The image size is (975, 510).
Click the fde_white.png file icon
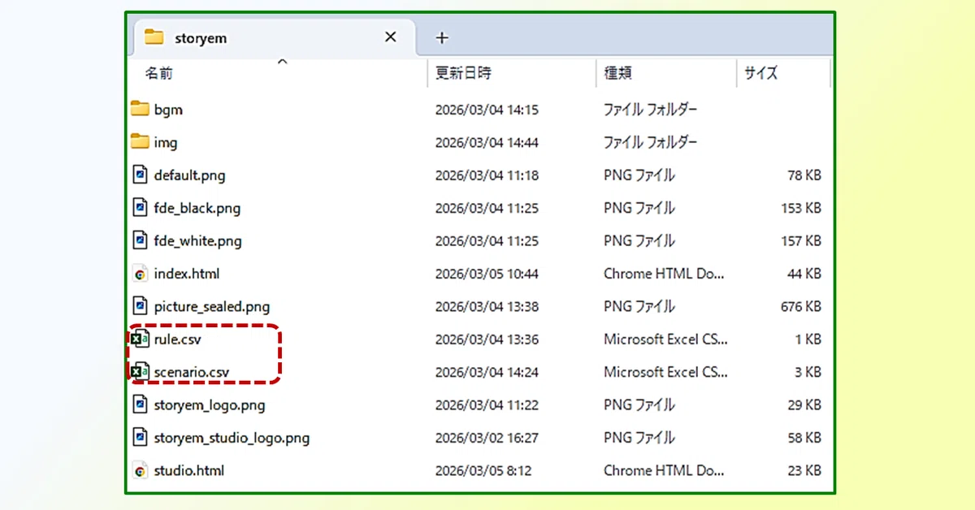click(x=140, y=240)
